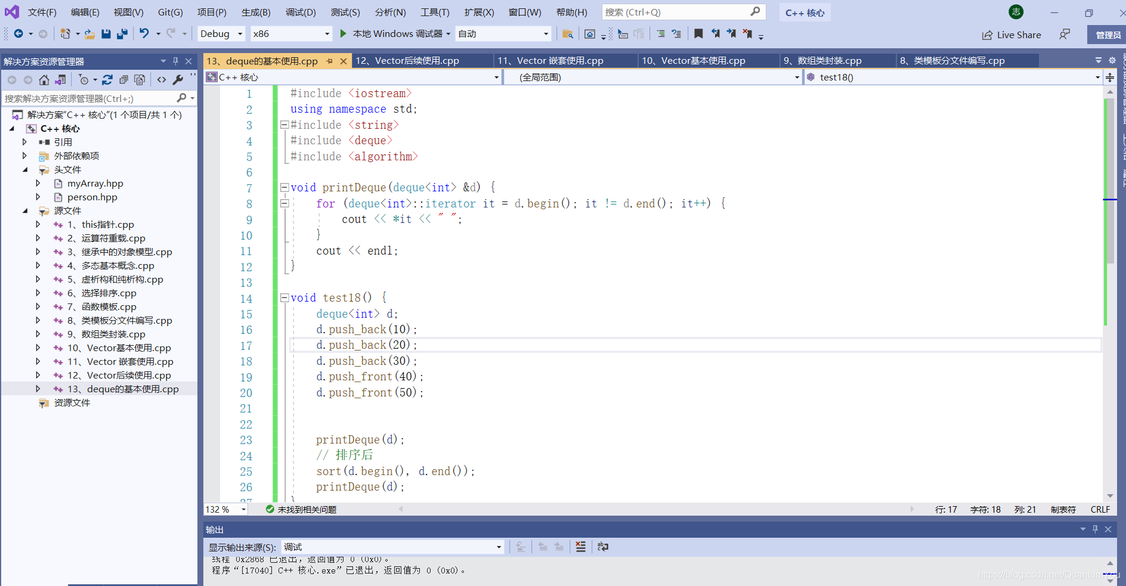Undo the last edit
The image size is (1126, 586).
(x=144, y=33)
